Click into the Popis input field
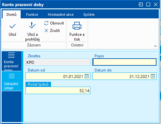Screen dimensions: 161x124 point(124,62)
